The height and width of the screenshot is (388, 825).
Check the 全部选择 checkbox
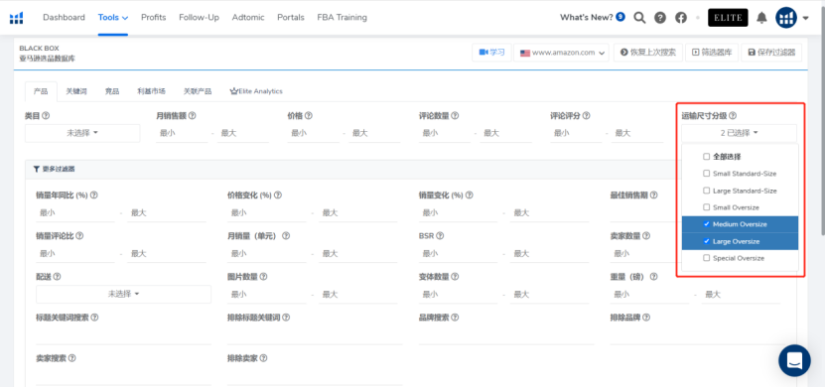(x=706, y=157)
